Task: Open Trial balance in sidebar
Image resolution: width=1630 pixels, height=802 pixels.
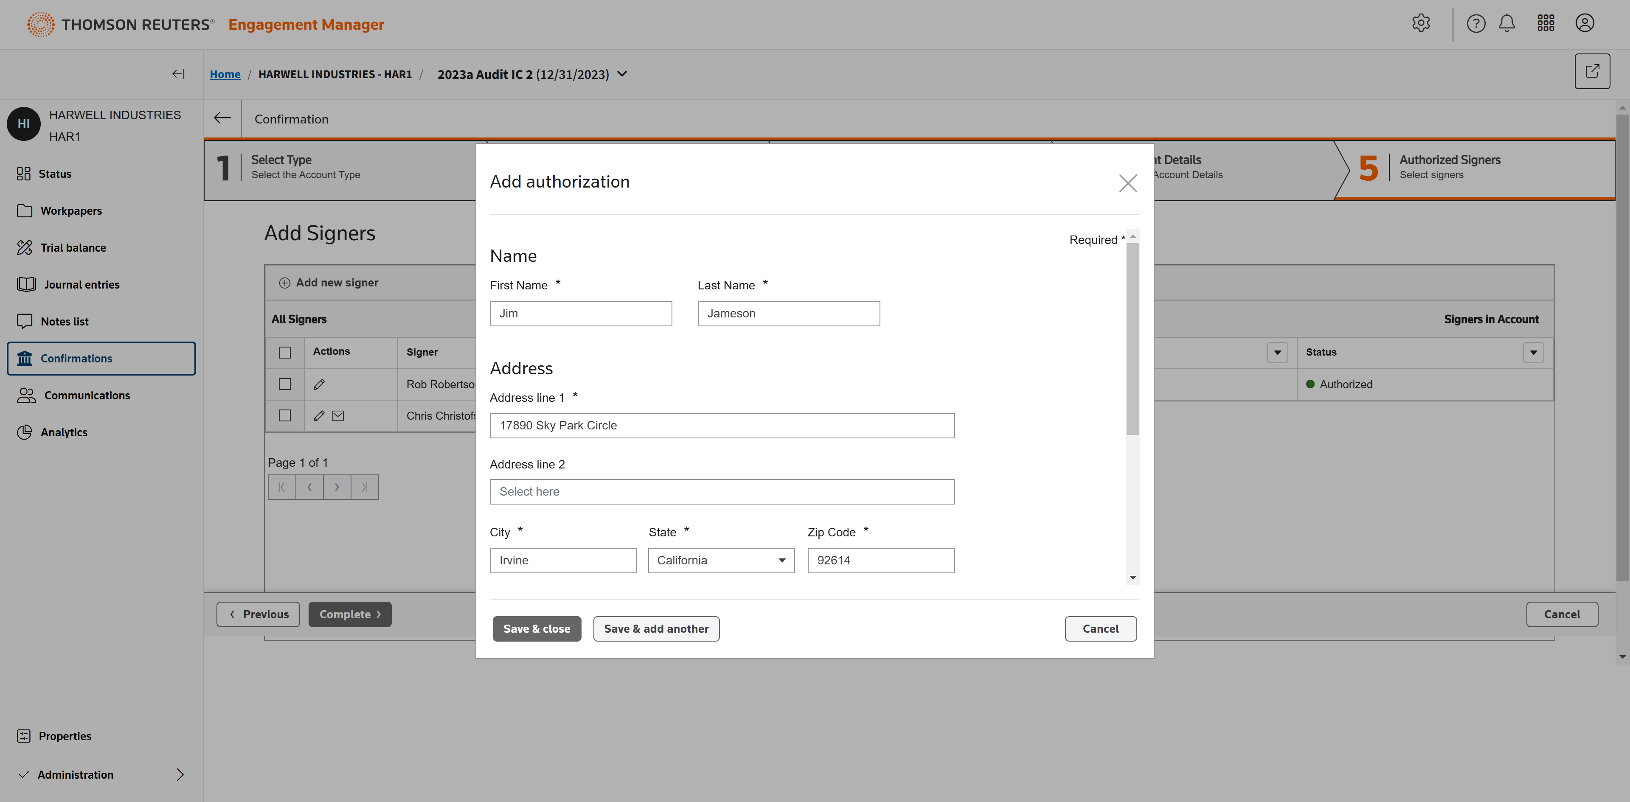Action: pos(73,248)
